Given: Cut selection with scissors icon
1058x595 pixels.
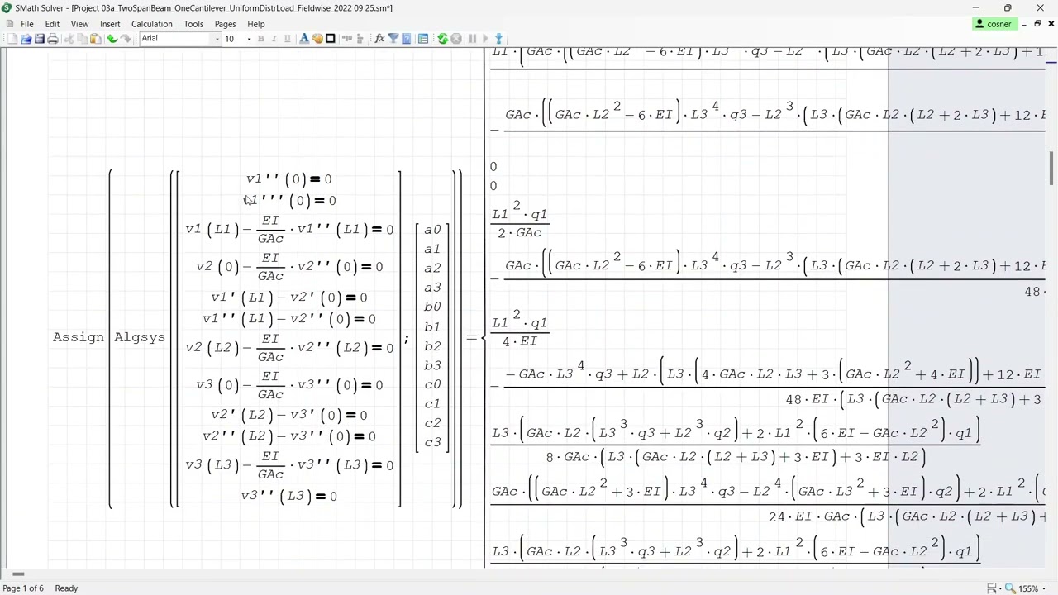Looking at the screenshot, I should tap(69, 39).
